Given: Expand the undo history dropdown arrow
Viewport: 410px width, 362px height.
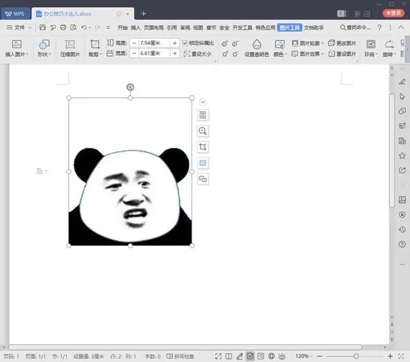Looking at the screenshot, I should click(x=90, y=28).
